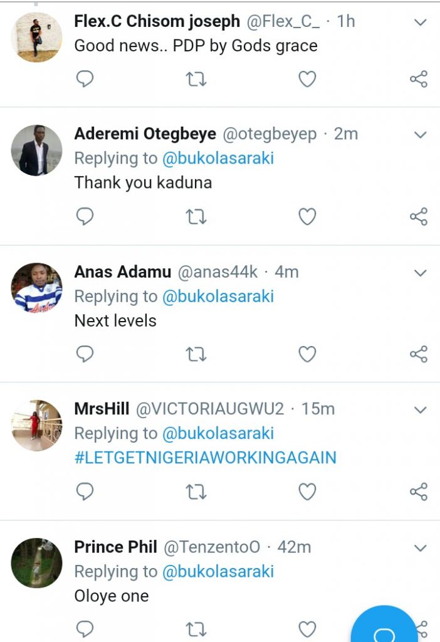Retweet the 'Next levels' tweet
The width and height of the screenshot is (440, 642).
coord(196,354)
